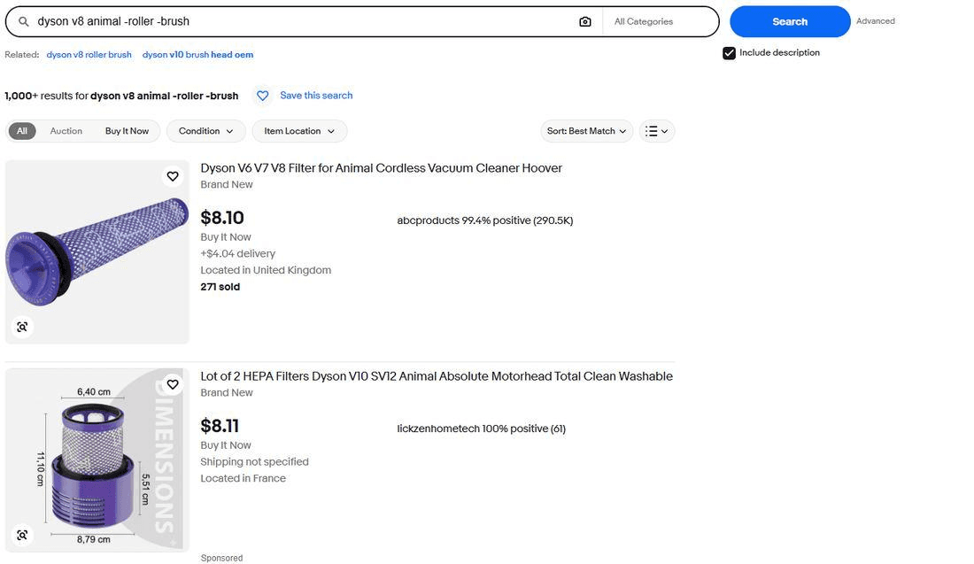
Task: Find similar items for HEPA Filters image
Action: point(22,535)
